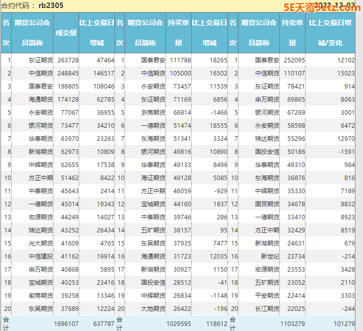Image resolution: width=363 pixels, height=331 pixels.
Task: Click 平安期货 in the short position column
Action: [x=267, y=296]
